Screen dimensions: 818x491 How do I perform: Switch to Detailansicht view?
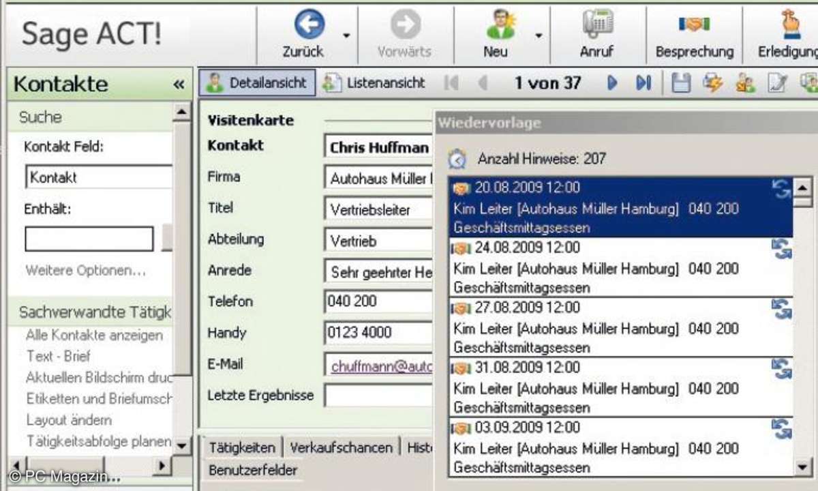258,83
